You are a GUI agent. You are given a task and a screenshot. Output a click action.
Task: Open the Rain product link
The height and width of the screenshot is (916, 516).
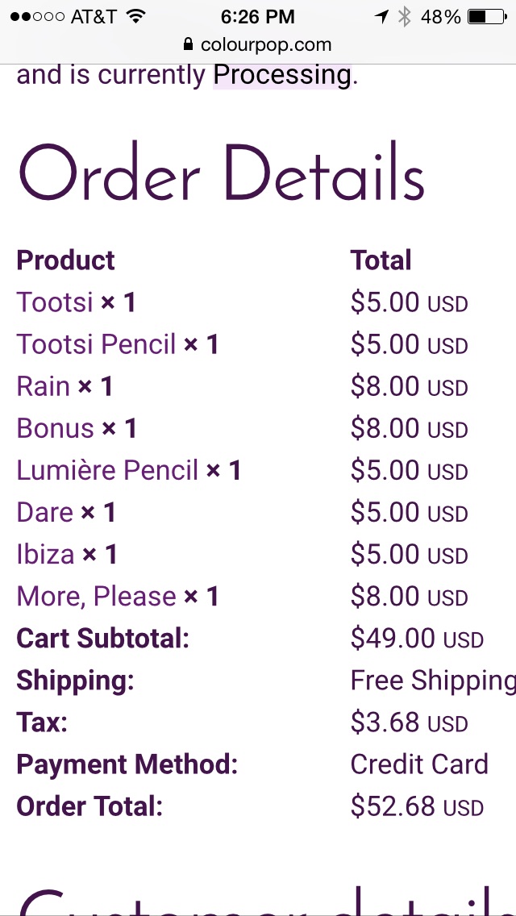click(44, 386)
